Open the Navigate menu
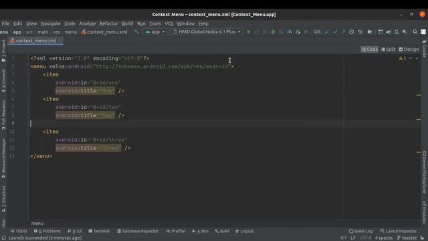Viewport: 428px width, 241px height. [51, 23]
